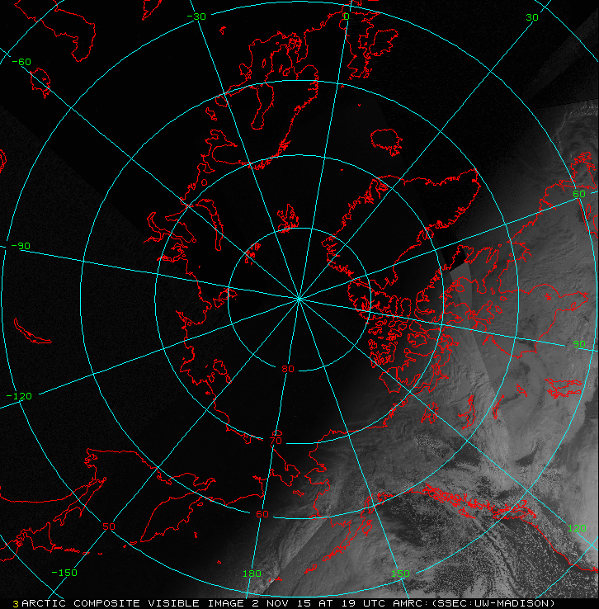Screen dimensions: 599x609
Task: Click the green -90 longitude label
Action: (21, 246)
